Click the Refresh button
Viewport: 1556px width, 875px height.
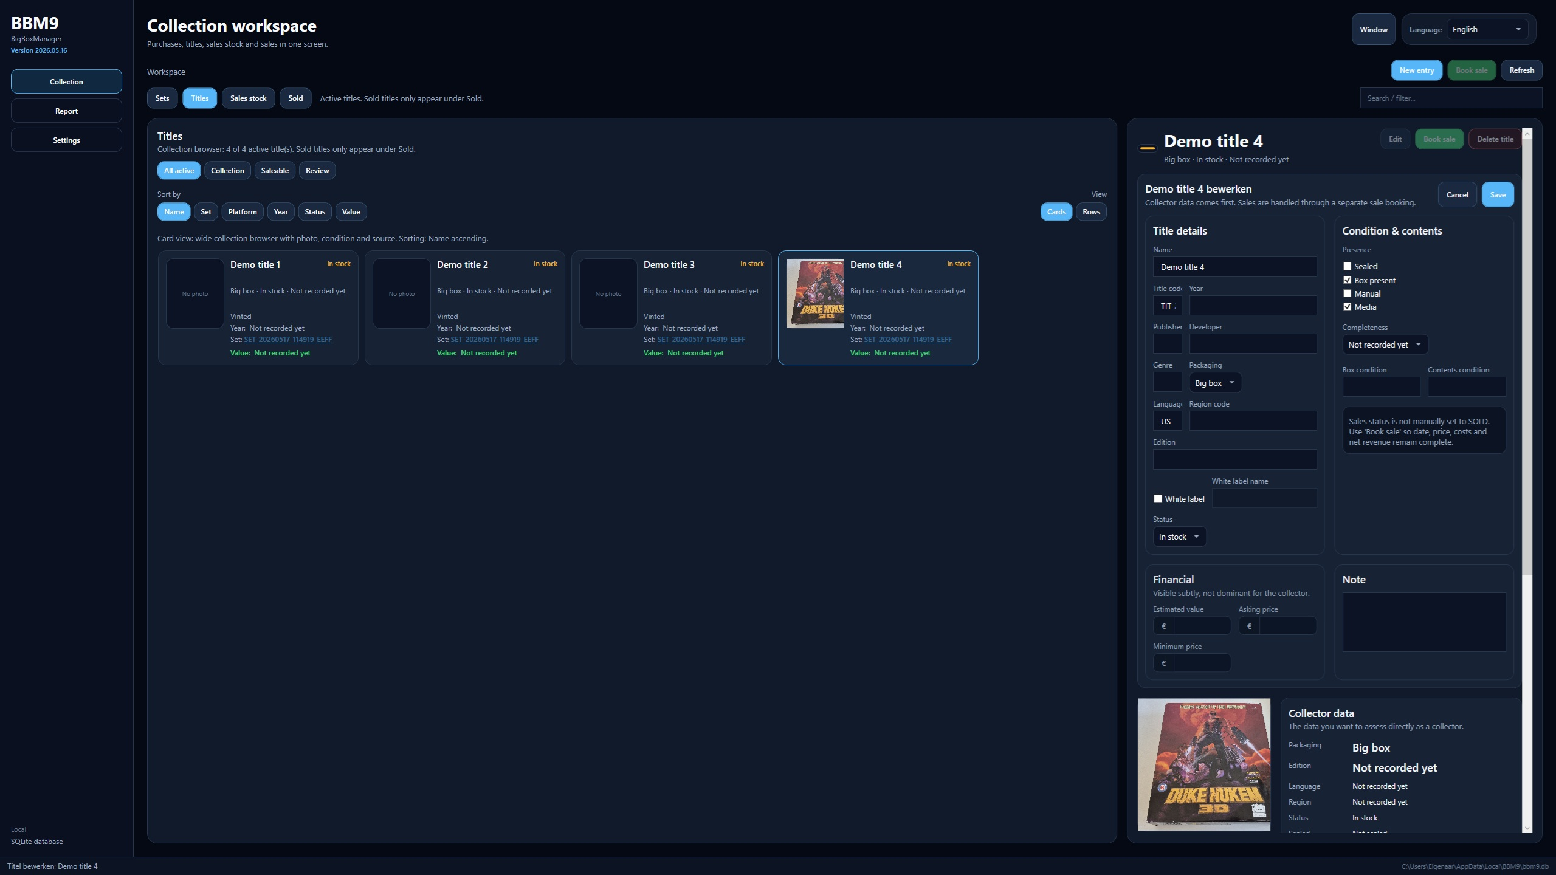point(1521,70)
